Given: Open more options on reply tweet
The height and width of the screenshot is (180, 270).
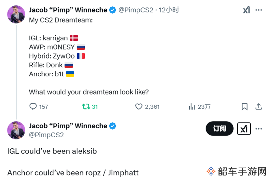Looking at the screenshot, I should (x=259, y=129).
